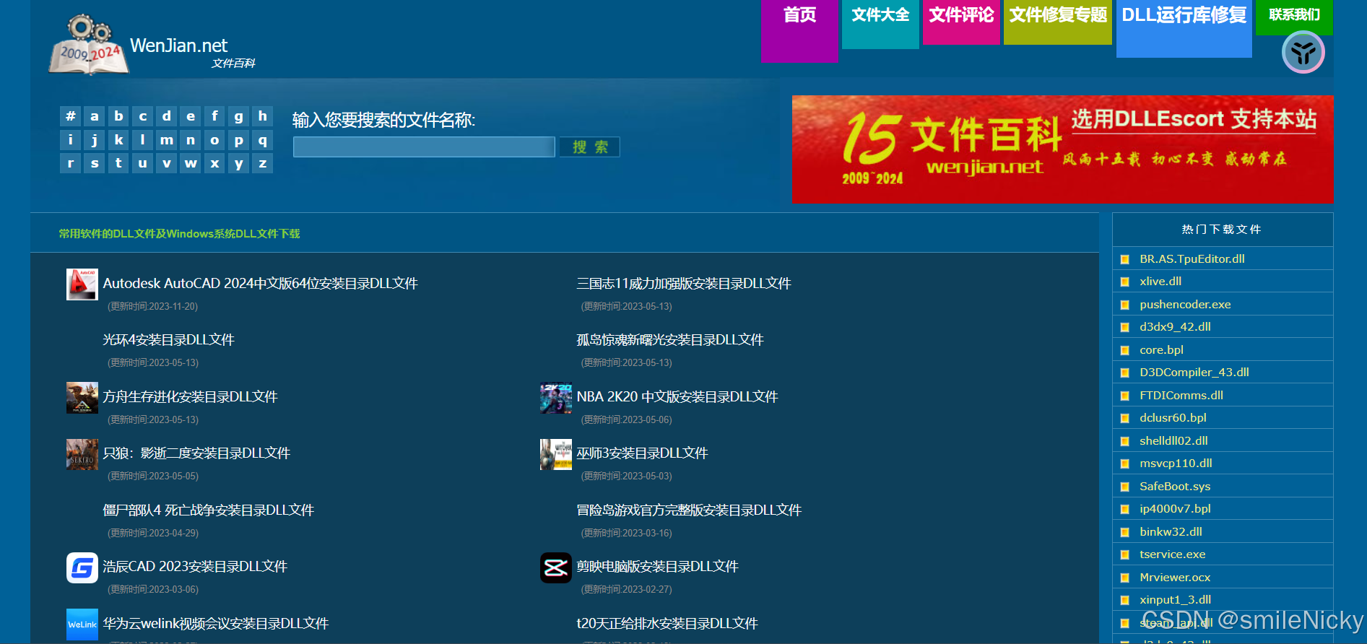This screenshot has height=644, width=1367.
Task: Open 冒险岛游戏官方完整版 DLL link
Action: (x=689, y=510)
